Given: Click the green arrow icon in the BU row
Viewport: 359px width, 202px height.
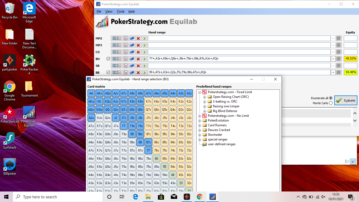Looking at the screenshot, I should (x=144, y=59).
